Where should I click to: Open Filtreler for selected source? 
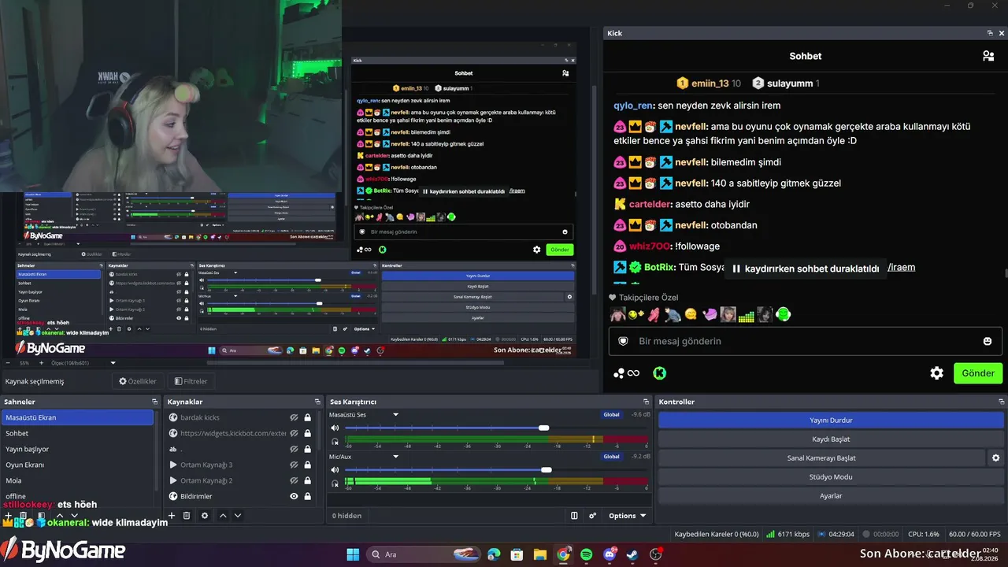191,381
